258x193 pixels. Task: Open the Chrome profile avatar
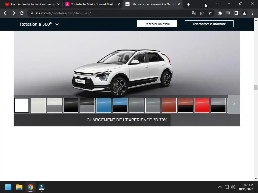tap(244, 13)
